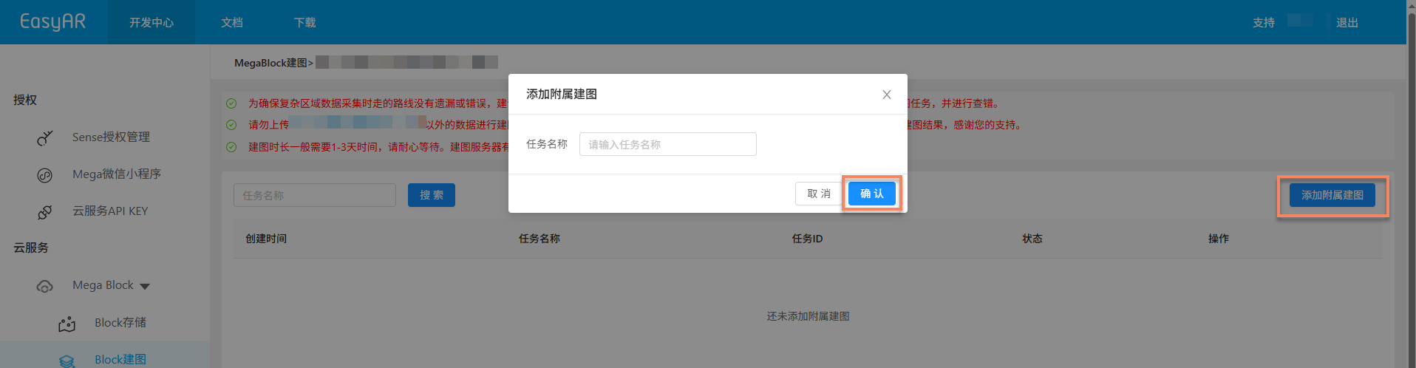Click the Sense授权管理 key icon
The width and height of the screenshot is (1416, 368).
[x=45, y=137]
